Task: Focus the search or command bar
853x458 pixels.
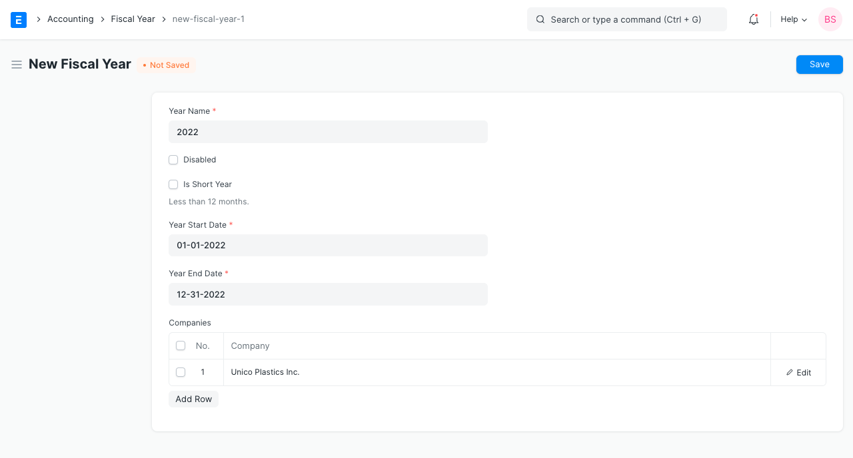Action: point(626,19)
